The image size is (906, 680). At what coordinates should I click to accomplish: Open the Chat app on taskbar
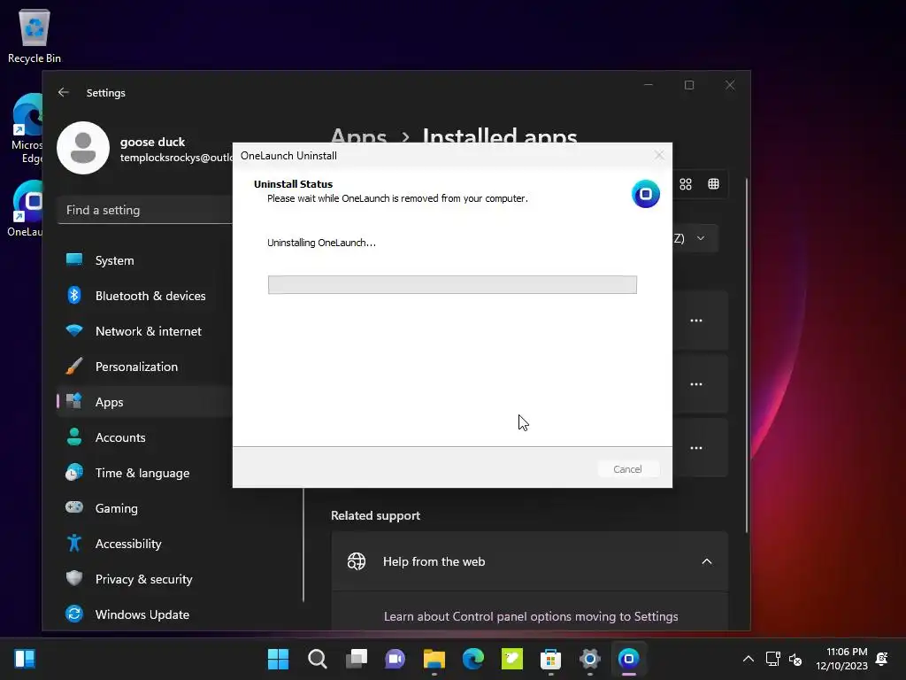point(395,659)
